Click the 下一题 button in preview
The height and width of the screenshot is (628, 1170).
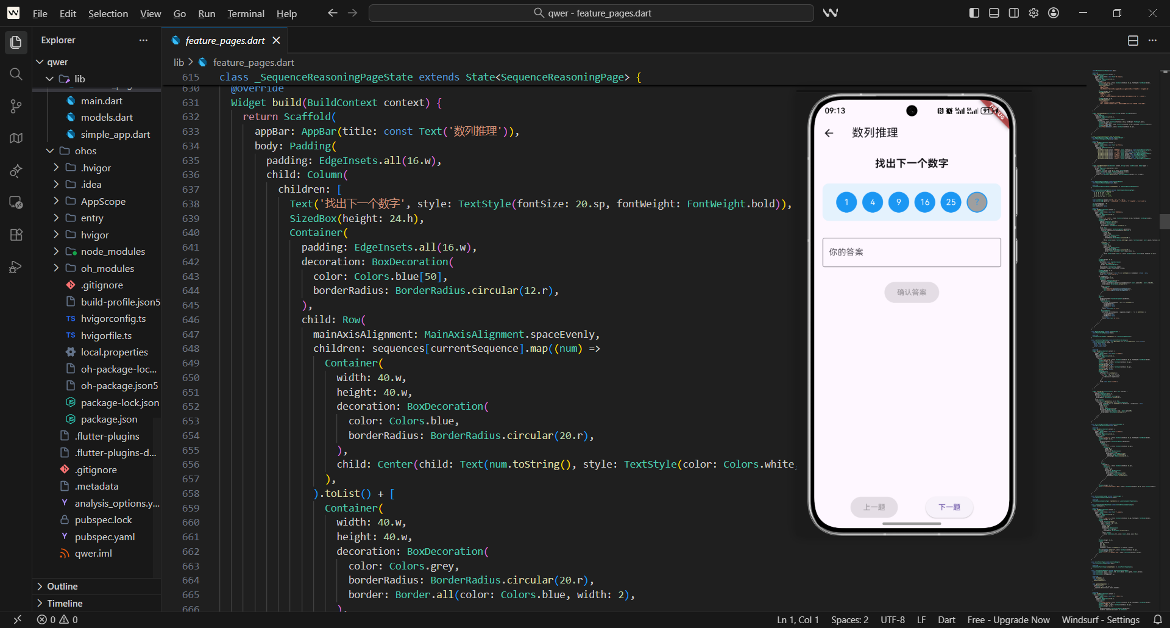949,507
